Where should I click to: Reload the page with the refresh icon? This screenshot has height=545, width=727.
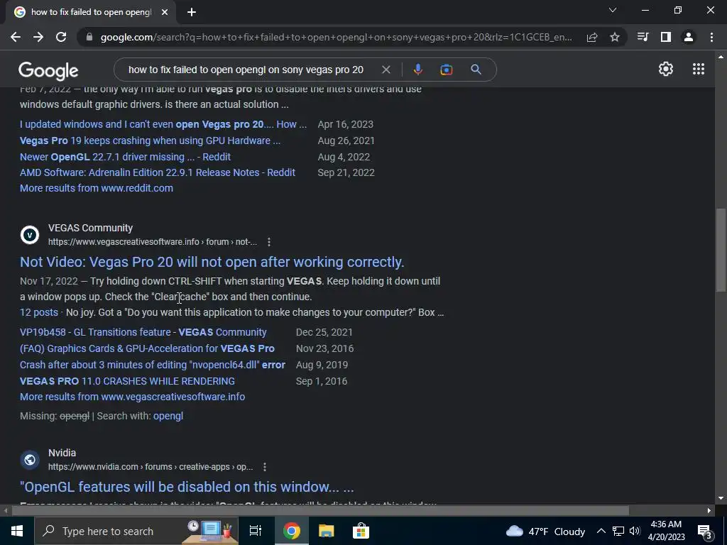(61, 37)
